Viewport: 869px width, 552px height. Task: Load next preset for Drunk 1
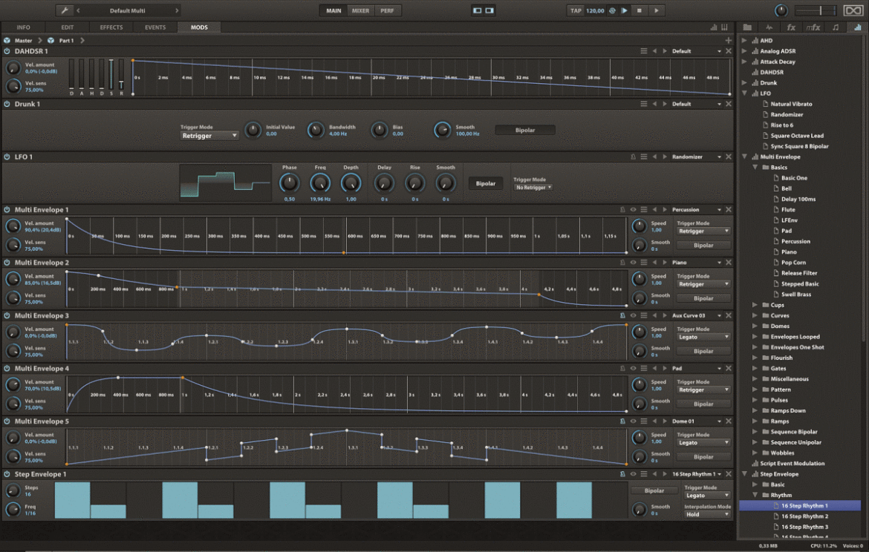coord(665,104)
